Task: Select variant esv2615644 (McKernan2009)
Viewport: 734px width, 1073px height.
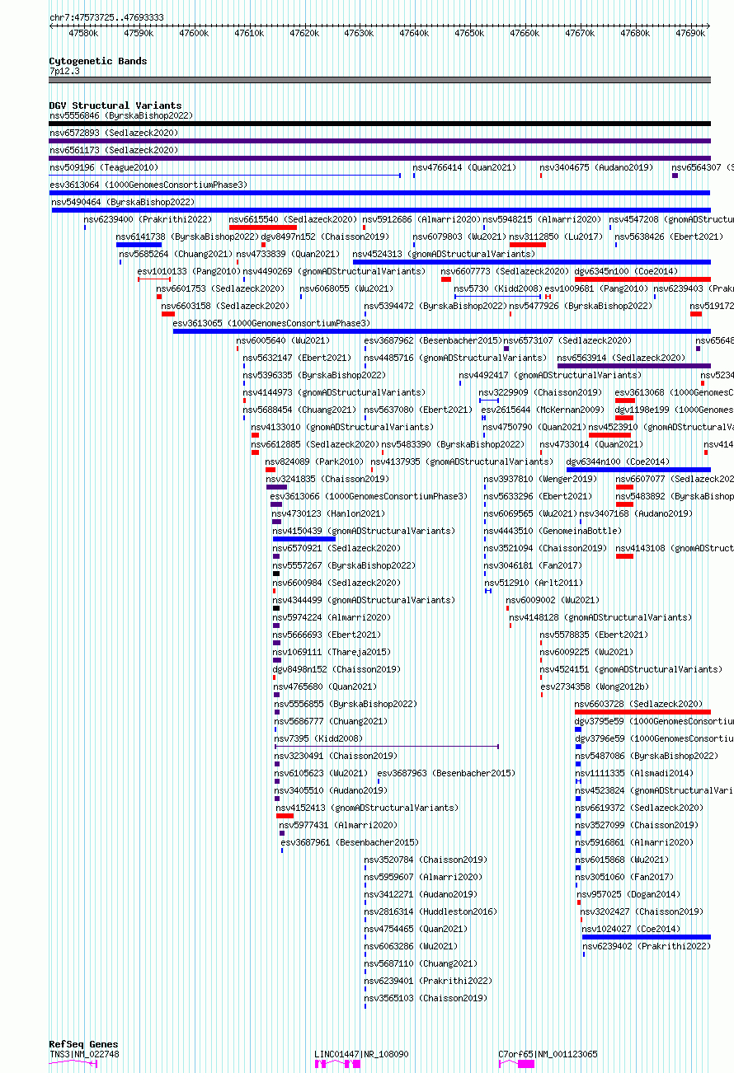Action: (x=542, y=410)
